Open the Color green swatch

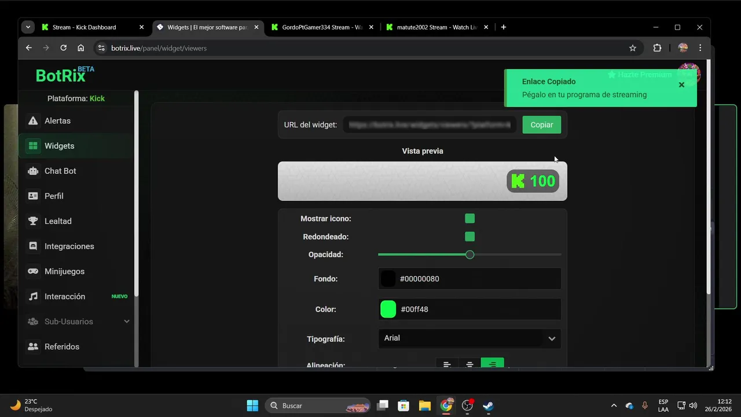[388, 309]
